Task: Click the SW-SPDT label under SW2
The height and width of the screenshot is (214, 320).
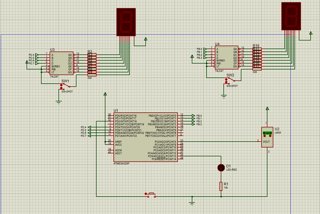Action: click(232, 86)
